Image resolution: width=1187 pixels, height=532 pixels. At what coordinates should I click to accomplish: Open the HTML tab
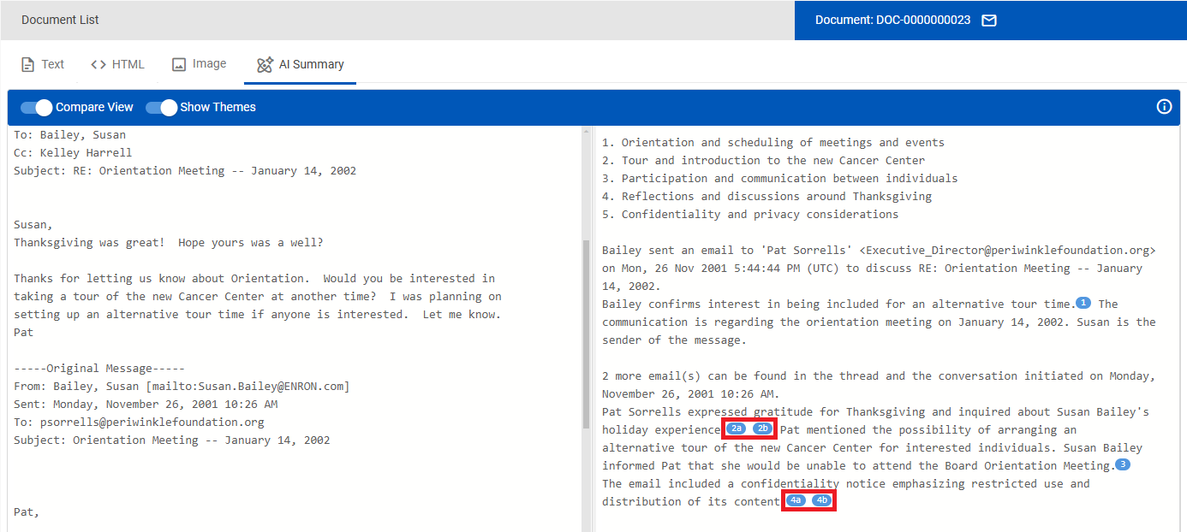(x=117, y=64)
